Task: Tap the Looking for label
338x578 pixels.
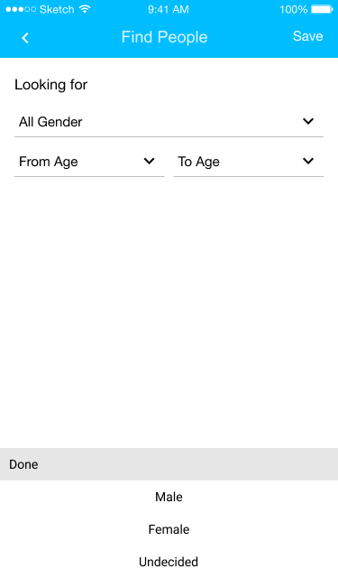Action: [x=50, y=85]
